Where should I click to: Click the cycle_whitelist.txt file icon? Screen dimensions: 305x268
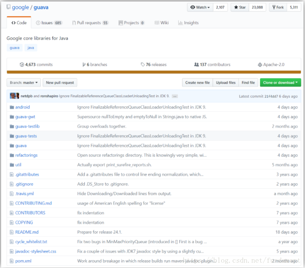tap(12, 242)
